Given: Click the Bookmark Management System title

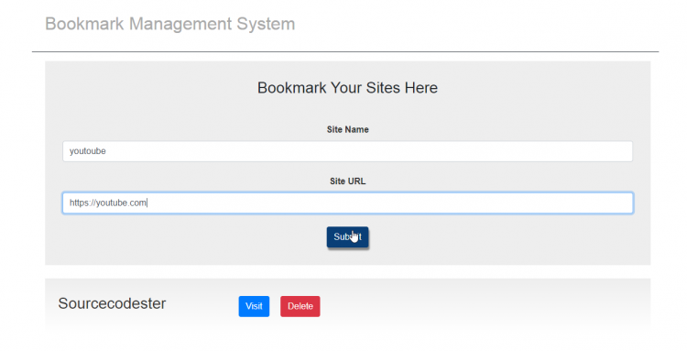Looking at the screenshot, I should [x=170, y=24].
